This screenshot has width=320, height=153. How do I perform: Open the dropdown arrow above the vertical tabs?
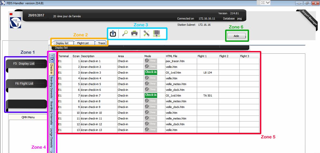(52, 60)
